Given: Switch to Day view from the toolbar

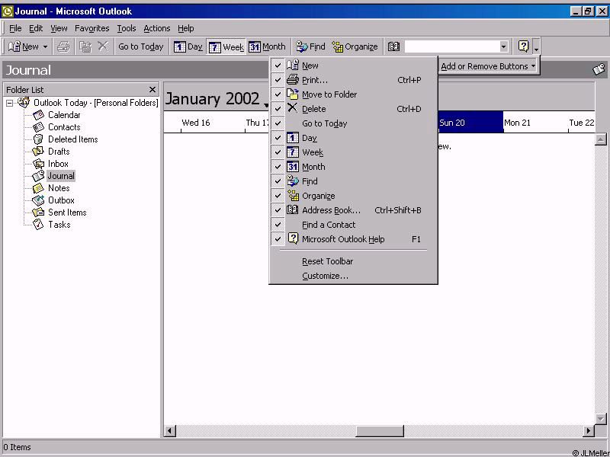Looking at the screenshot, I should 188,46.
